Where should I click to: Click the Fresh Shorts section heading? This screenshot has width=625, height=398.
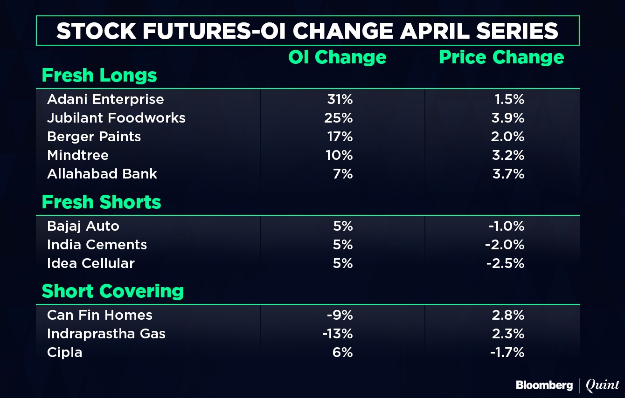(102, 202)
